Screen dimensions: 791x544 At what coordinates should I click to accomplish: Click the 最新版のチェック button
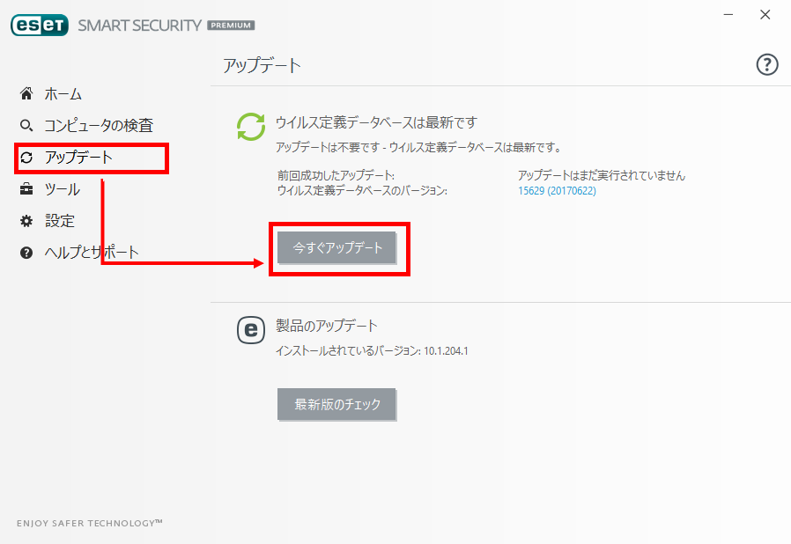pyautogui.click(x=336, y=404)
